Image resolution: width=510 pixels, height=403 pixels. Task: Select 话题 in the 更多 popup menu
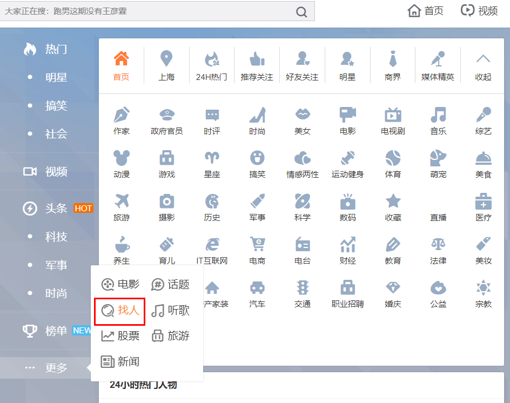coord(170,284)
